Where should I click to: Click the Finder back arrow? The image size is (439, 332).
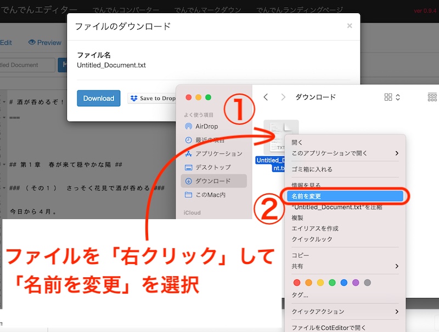(266, 97)
